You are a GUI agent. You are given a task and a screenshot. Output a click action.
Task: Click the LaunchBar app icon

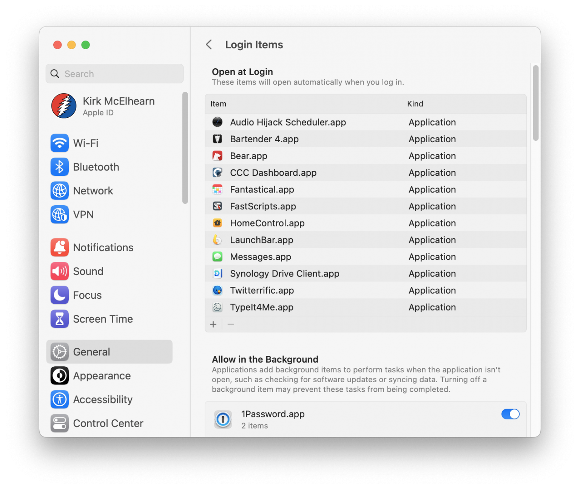(x=217, y=240)
